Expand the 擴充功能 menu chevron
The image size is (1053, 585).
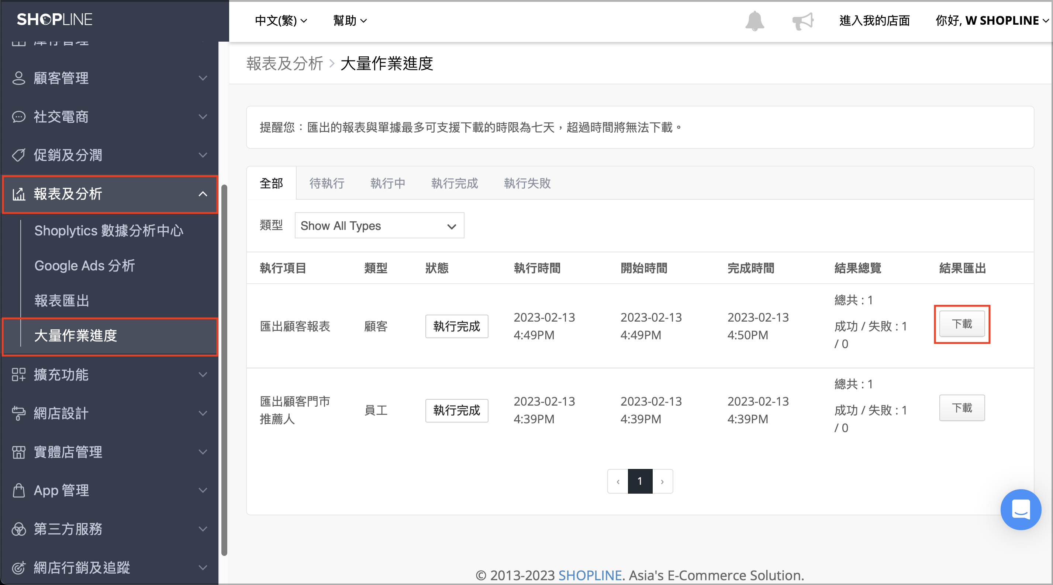tap(203, 374)
